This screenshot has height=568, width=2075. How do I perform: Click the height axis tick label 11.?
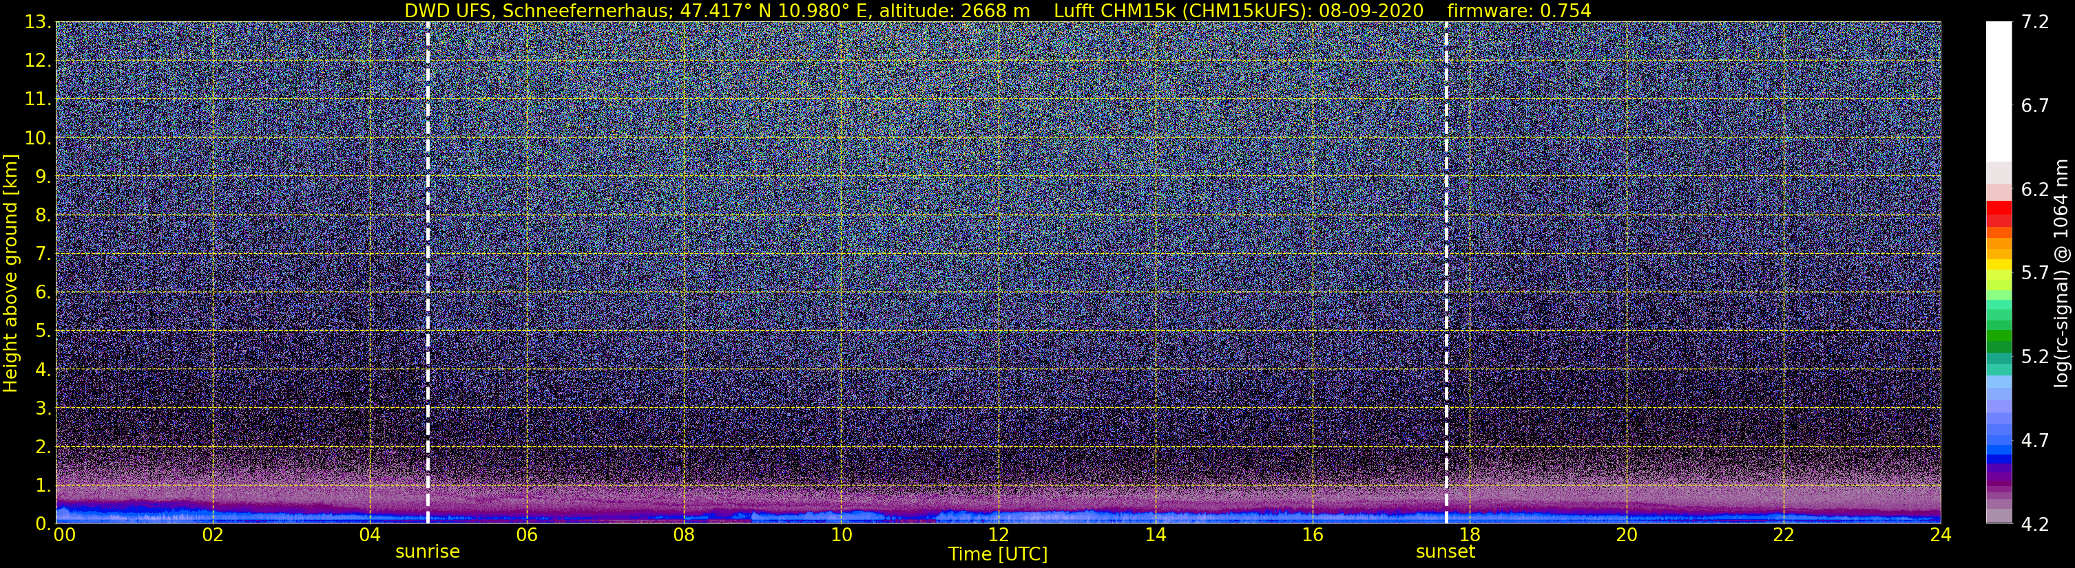39,100
